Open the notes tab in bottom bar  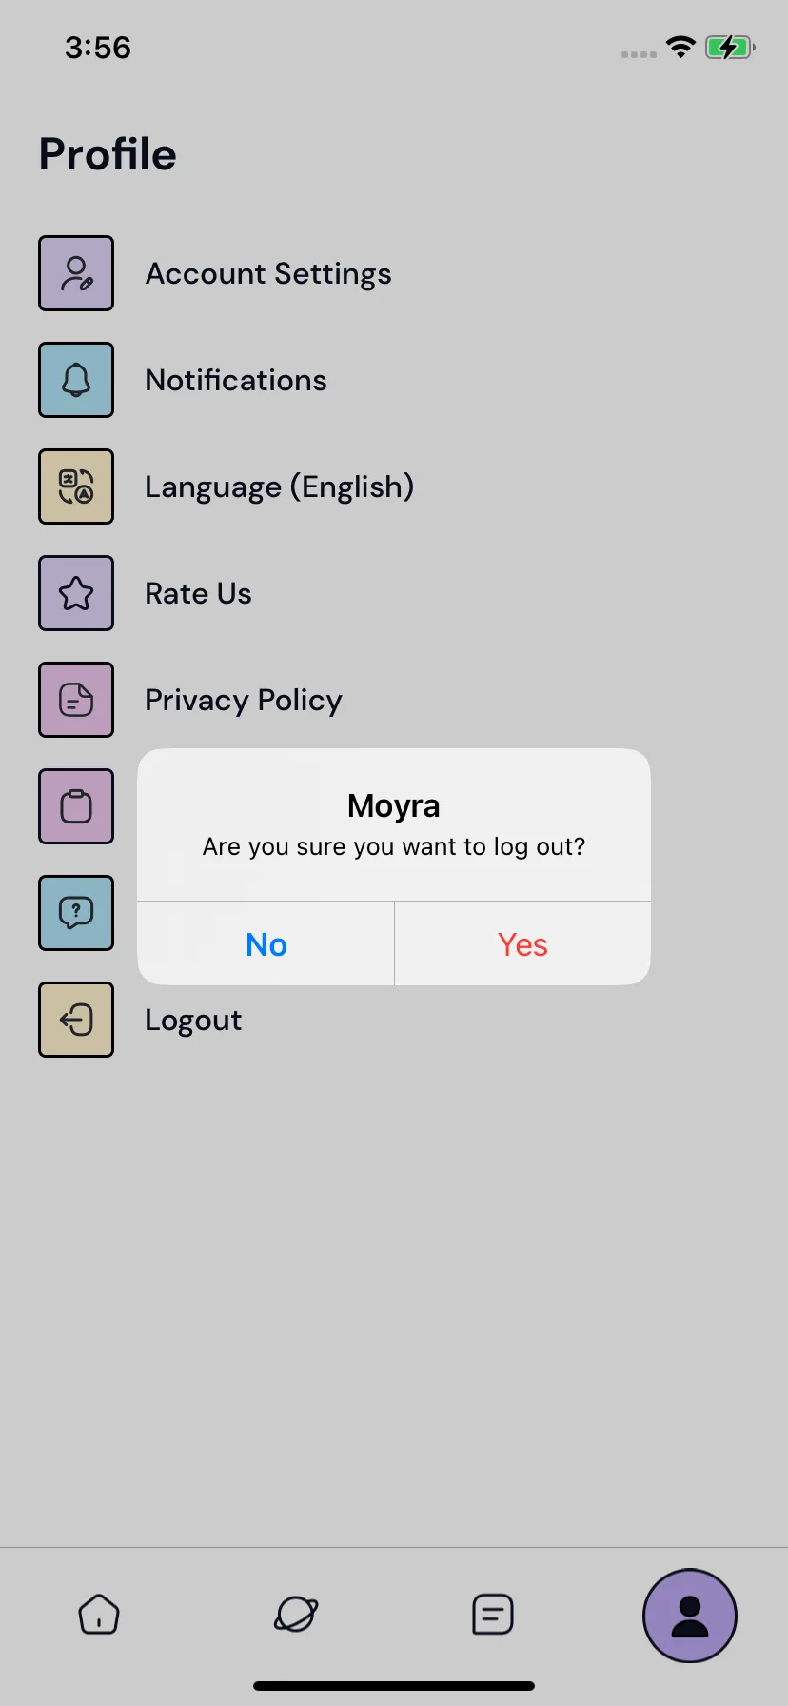(x=493, y=1615)
